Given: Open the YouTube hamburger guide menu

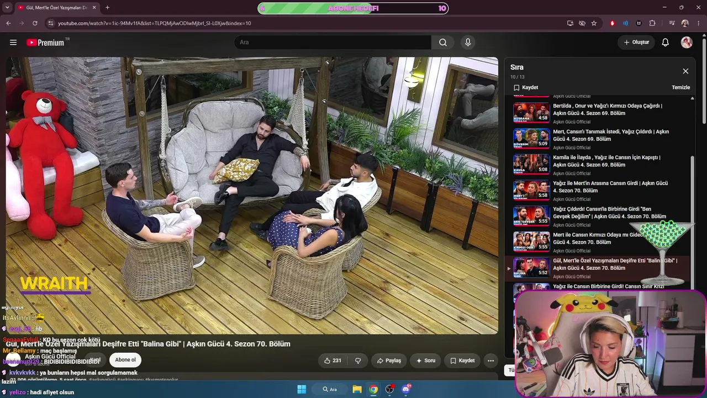Looking at the screenshot, I should pyautogui.click(x=13, y=43).
